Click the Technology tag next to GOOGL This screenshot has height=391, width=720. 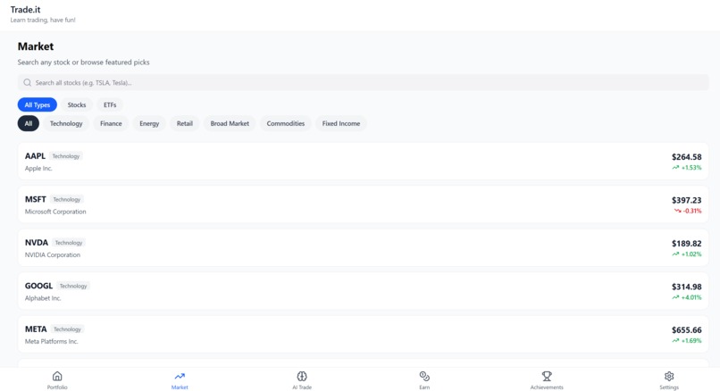click(73, 286)
